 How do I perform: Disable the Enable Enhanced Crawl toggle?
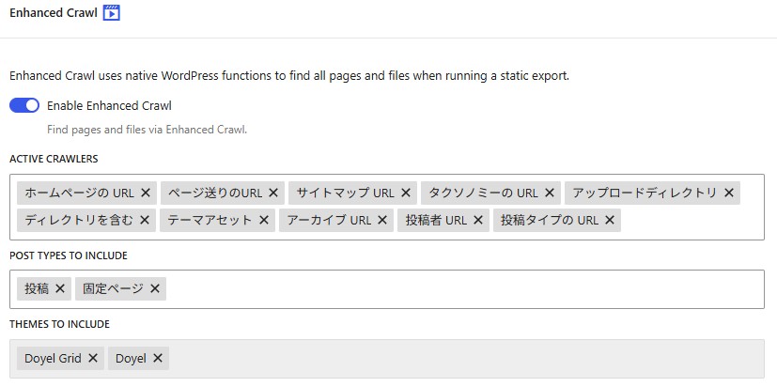point(24,106)
